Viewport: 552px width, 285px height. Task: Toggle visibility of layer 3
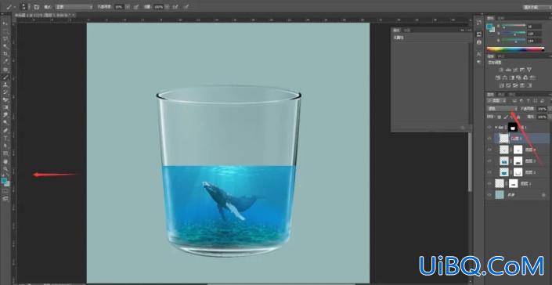(x=489, y=161)
